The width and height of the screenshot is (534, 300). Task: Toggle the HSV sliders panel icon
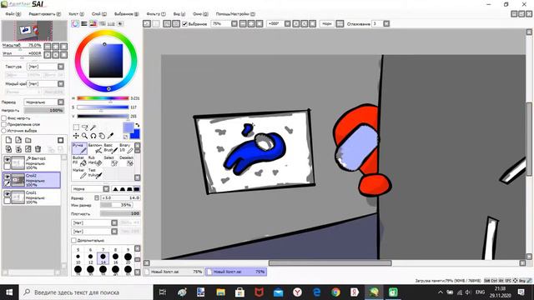(x=93, y=23)
